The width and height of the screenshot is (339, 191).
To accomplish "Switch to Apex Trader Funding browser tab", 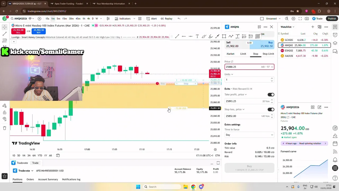I will 68,4.
